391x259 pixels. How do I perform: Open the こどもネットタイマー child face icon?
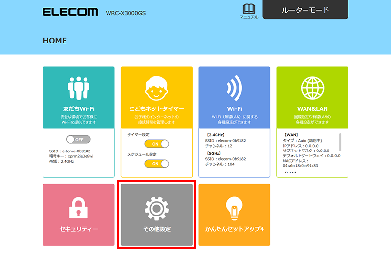156,88
